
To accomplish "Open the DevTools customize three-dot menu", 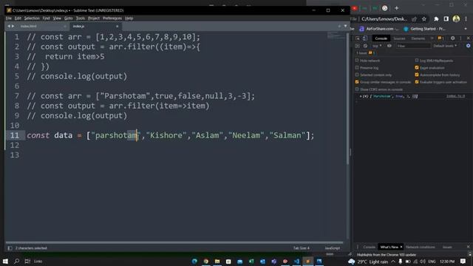I will point(460,38).
